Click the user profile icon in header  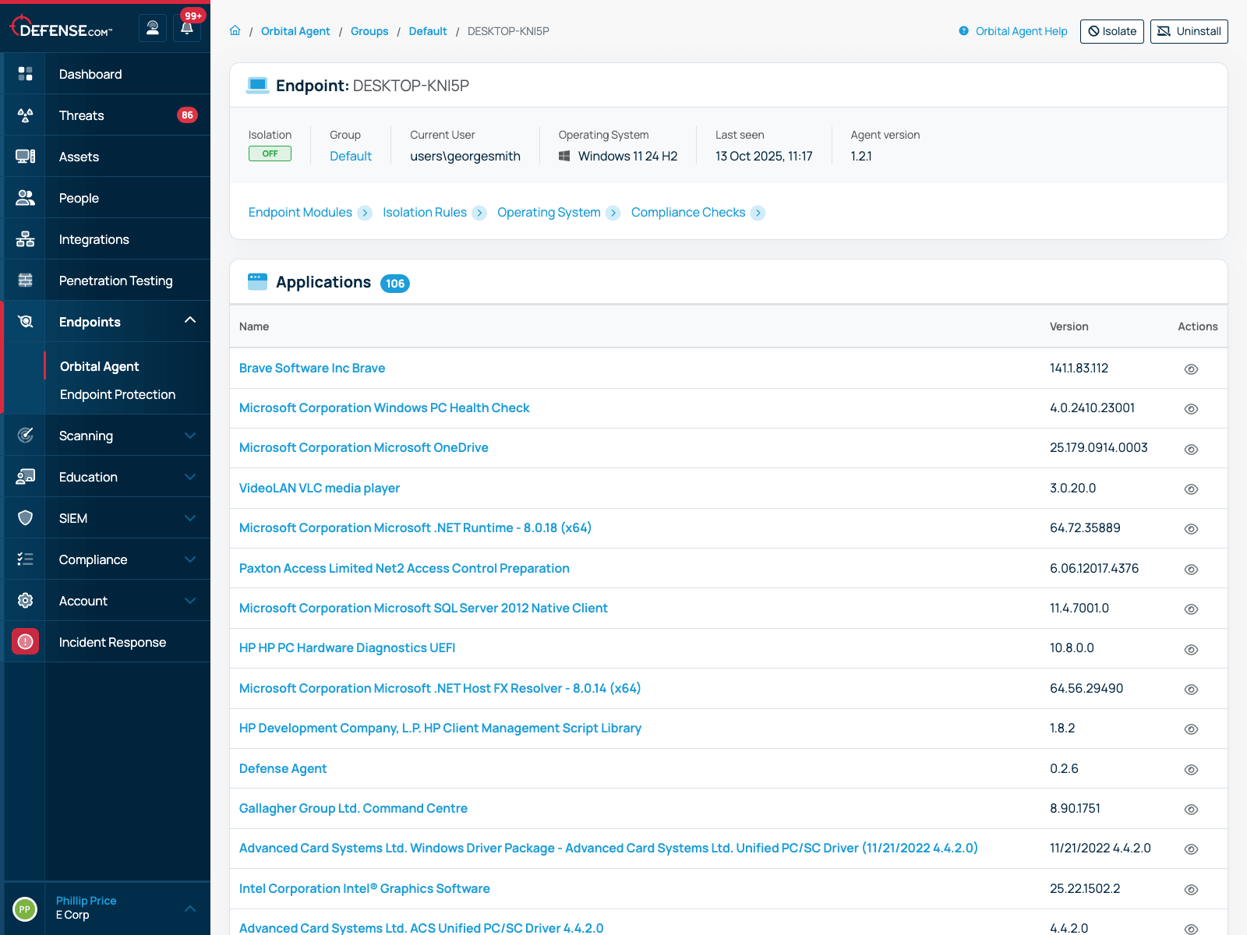point(153,29)
